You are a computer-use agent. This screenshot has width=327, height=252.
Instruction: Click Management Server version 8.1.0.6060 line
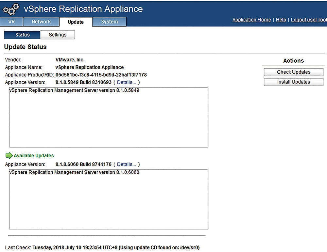pyautogui.click(x=74, y=172)
